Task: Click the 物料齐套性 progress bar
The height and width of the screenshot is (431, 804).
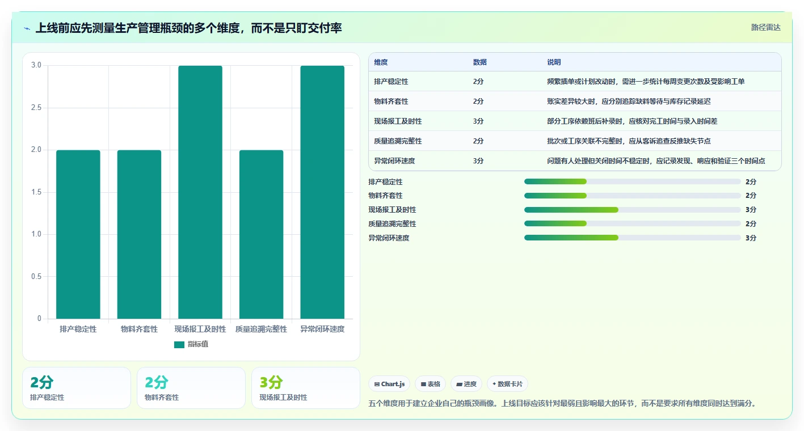Action: pyautogui.click(x=633, y=196)
